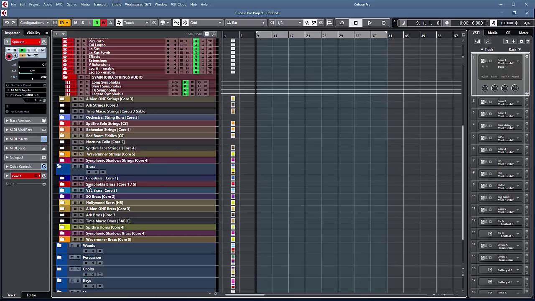The height and width of the screenshot is (301, 535).
Task: Click the transport Record button
Action: point(384,23)
